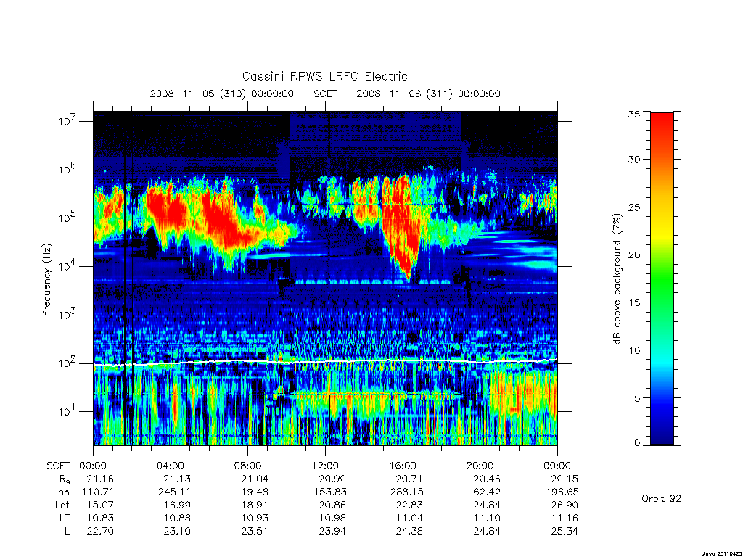
Task: Click the frequency (Hz) axis label
Action: click(46, 279)
